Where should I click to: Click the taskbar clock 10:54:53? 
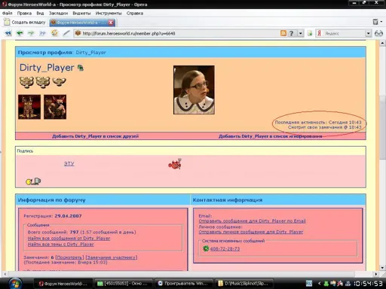(368, 284)
